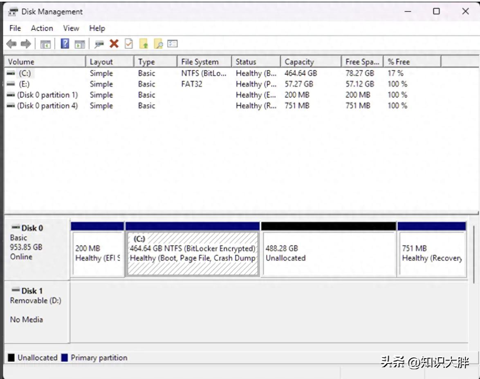
Task: Click the FAT32 file system cell
Action: pos(192,84)
